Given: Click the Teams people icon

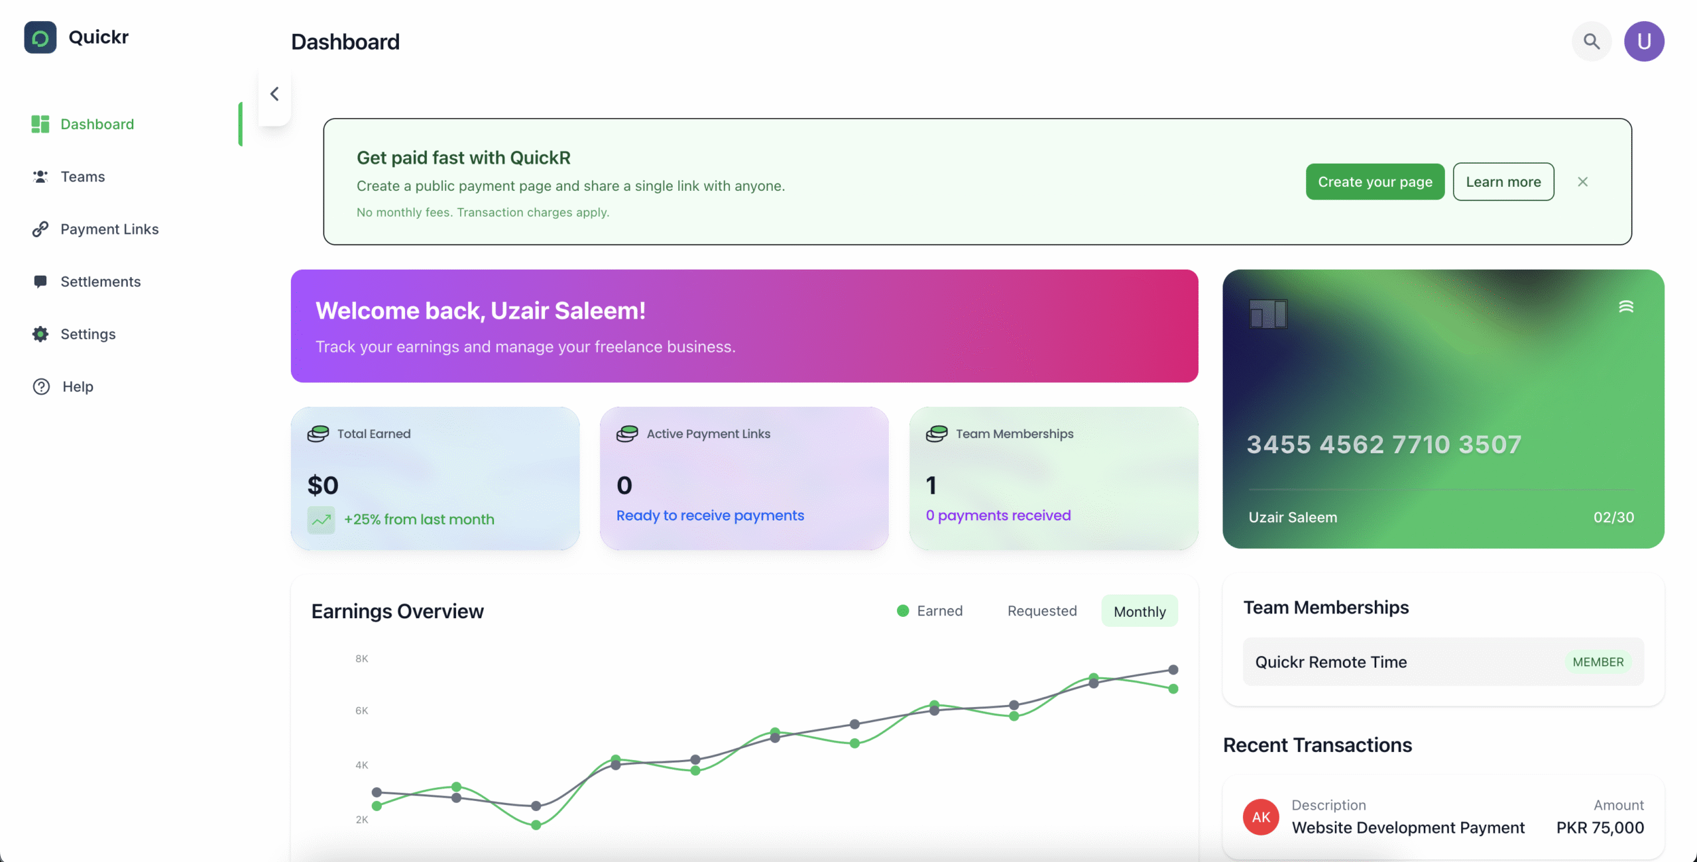Looking at the screenshot, I should tap(40, 176).
